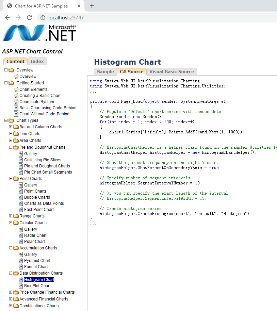The height and width of the screenshot is (311, 277).
Task: Expand the Bar and Column Charts node
Action: 11,127
